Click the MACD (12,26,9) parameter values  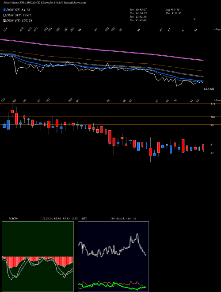tap(60, 219)
